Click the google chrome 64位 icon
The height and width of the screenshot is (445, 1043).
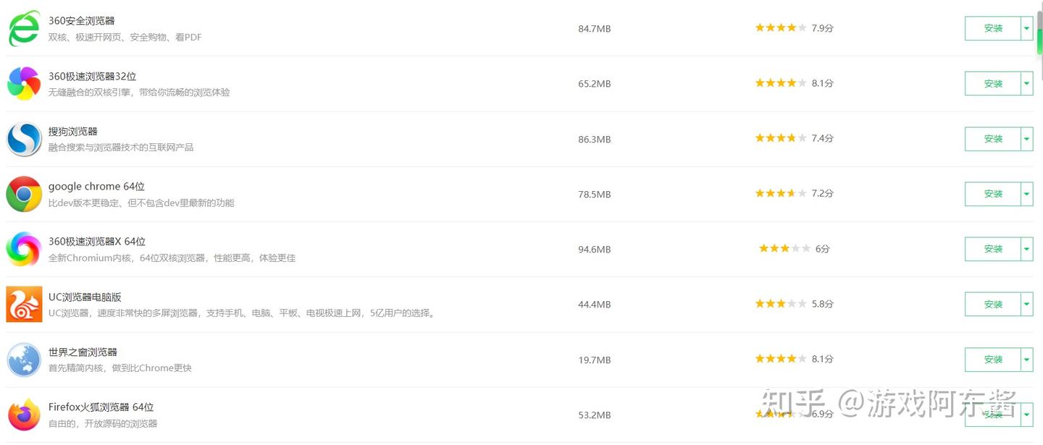[x=24, y=194]
